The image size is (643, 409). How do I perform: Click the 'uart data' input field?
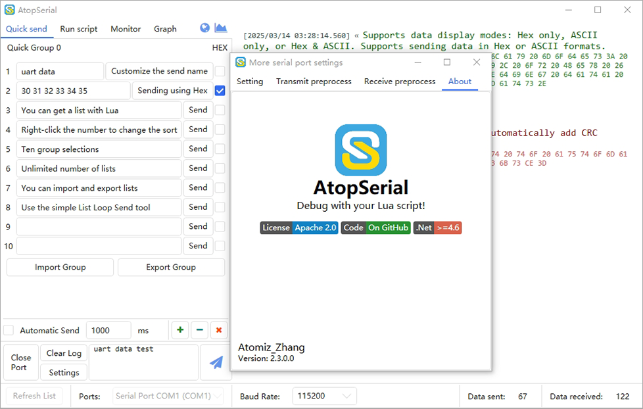60,72
